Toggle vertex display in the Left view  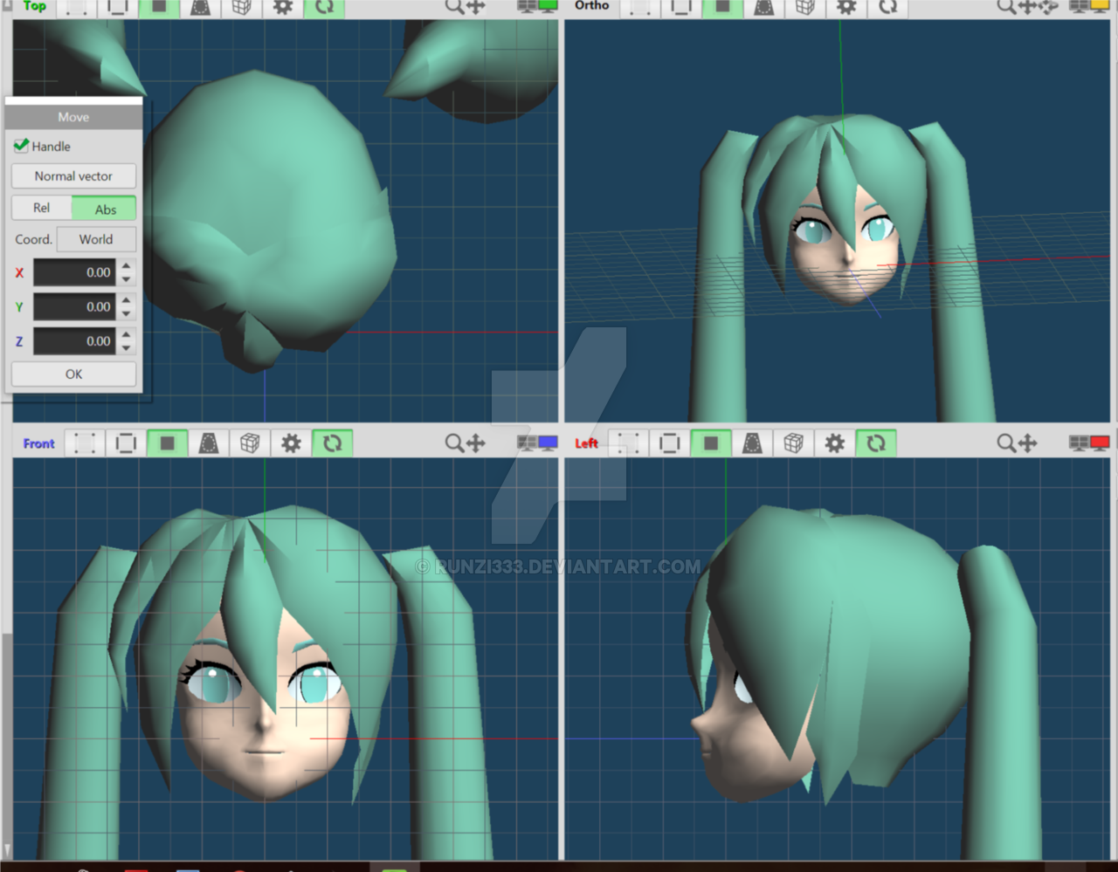[628, 443]
